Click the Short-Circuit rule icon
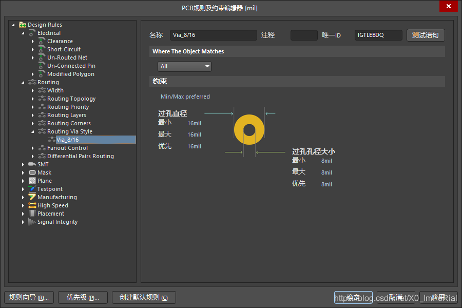This screenshot has height=308, width=462. click(42, 49)
